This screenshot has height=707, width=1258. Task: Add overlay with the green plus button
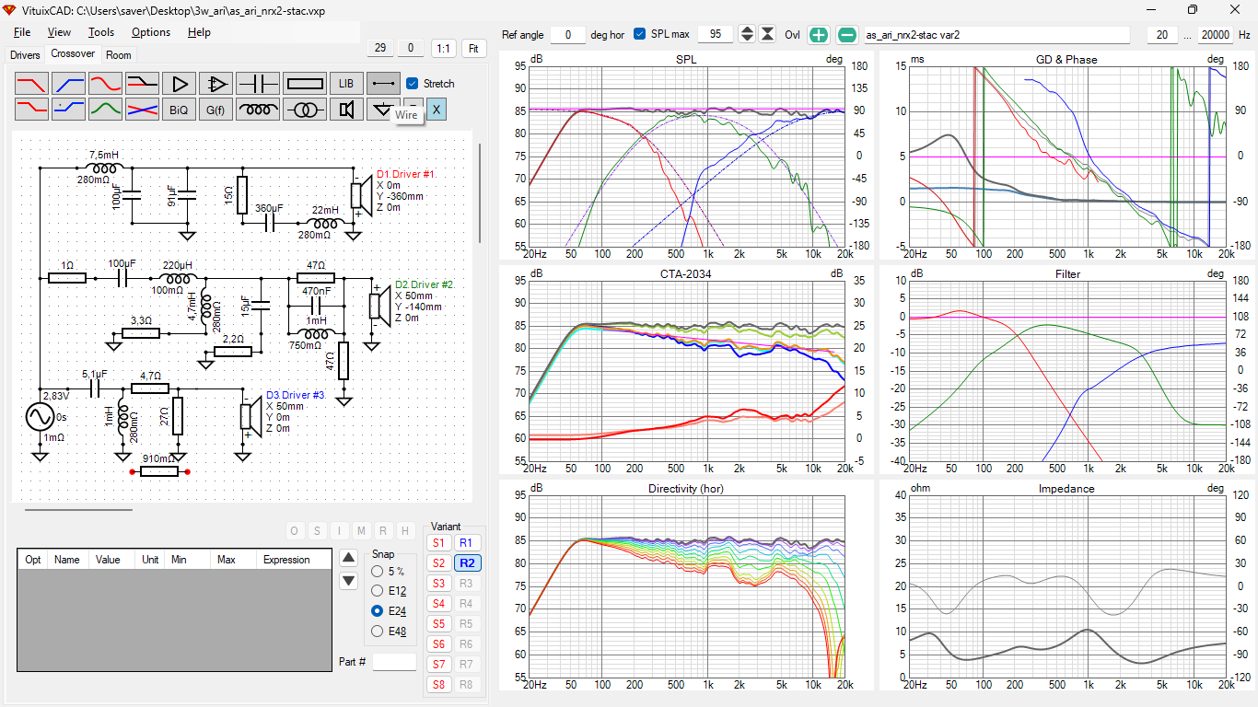(x=819, y=35)
